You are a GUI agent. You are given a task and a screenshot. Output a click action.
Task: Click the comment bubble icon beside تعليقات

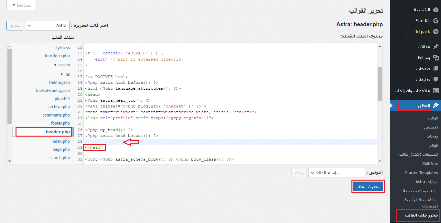pyautogui.click(x=436, y=80)
